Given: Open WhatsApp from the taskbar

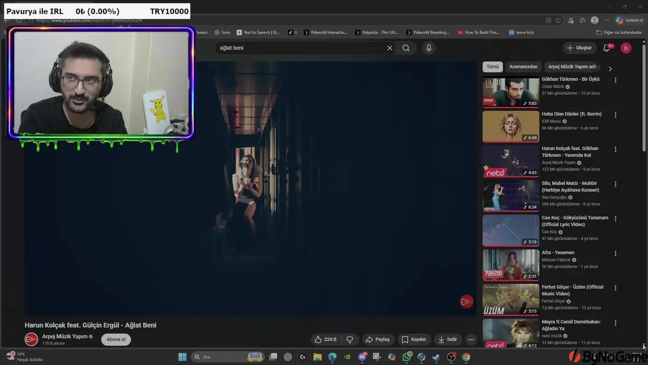Looking at the screenshot, I should click(407, 357).
